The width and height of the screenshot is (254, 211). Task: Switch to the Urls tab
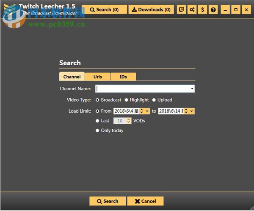pos(98,77)
